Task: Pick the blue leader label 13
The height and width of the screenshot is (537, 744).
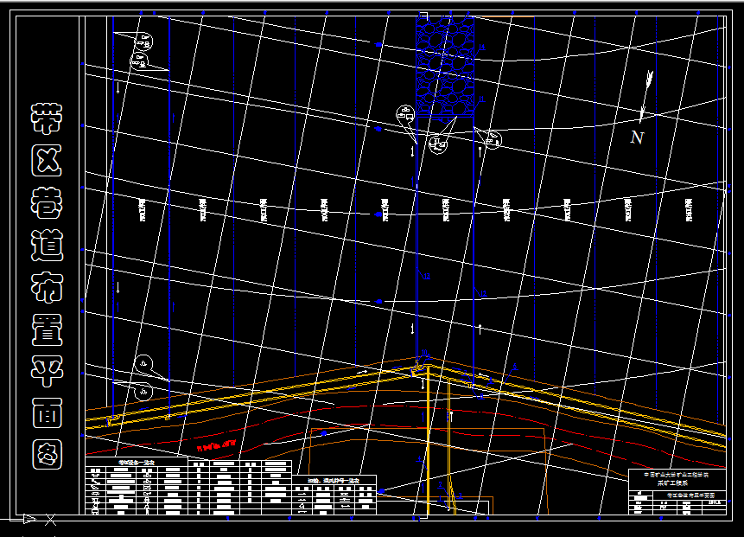Action: tap(427, 277)
